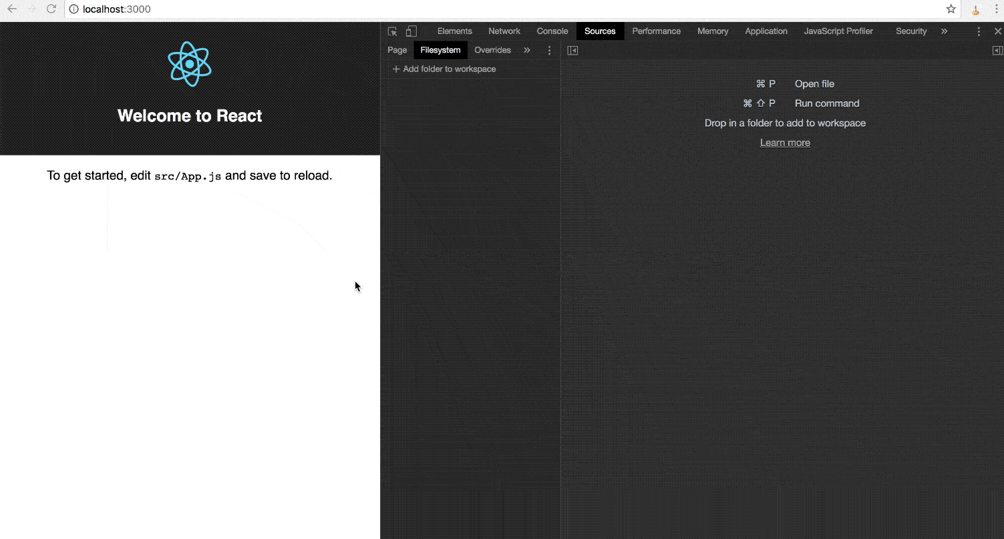Click the browser extension icon near star
Screen dimensions: 1004x539
pyautogui.click(x=975, y=9)
